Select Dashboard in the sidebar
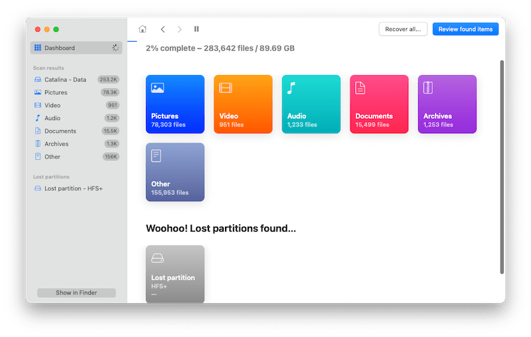 [x=60, y=48]
